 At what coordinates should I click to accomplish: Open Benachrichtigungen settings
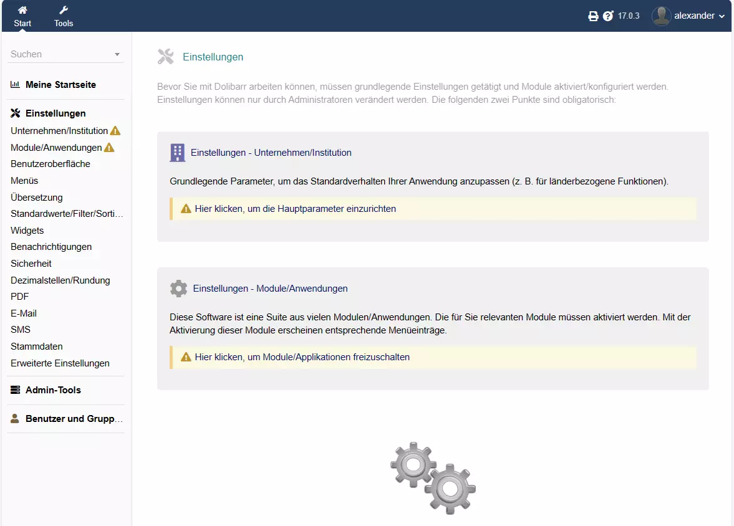pyautogui.click(x=51, y=247)
